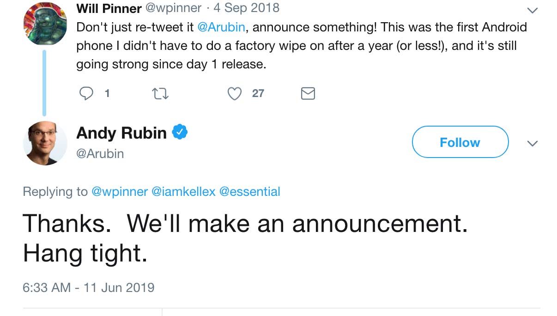Image resolution: width=557 pixels, height=316 pixels.
Task: Click Andy Rubin's verified badge
Action: tap(180, 133)
